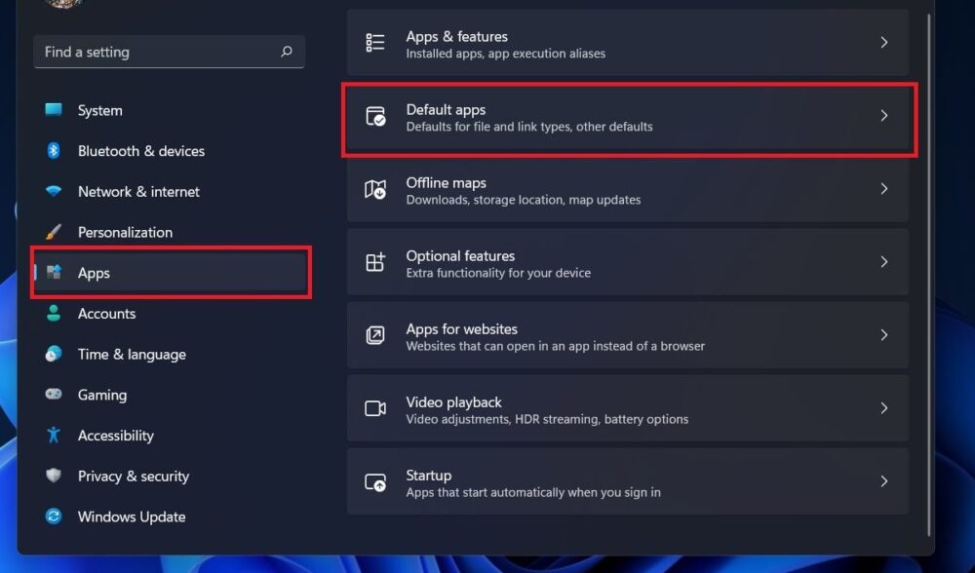This screenshot has height=573, width=975.
Task: Open Optional features page
Action: 627,261
